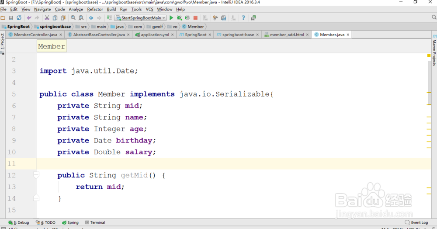Screen dimensions: 437x229
Task: Click the Open folder toolbar icon
Action: 3,18
